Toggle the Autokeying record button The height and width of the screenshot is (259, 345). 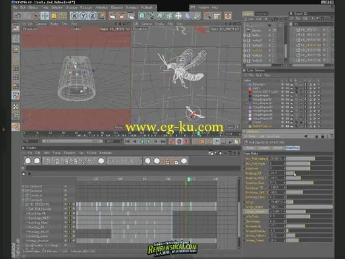tap(179, 142)
